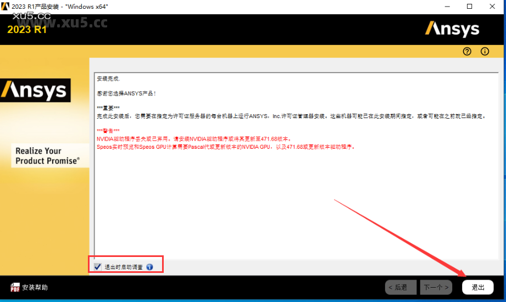The height and width of the screenshot is (302, 506).
Task: Click the 安装完成 line in message box
Action: click(x=104, y=79)
